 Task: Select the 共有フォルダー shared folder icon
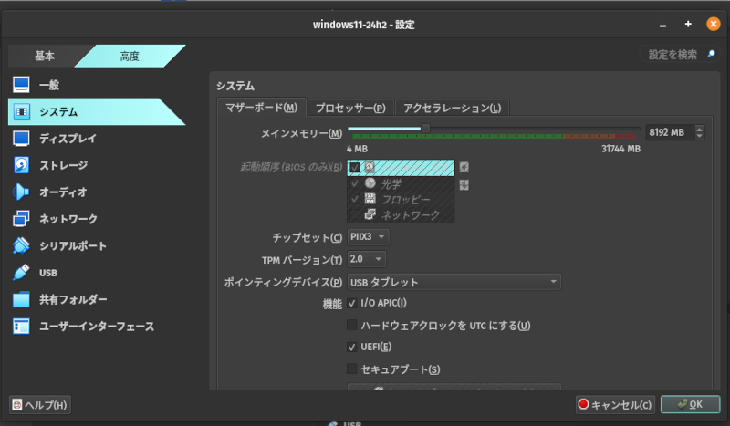(x=21, y=299)
